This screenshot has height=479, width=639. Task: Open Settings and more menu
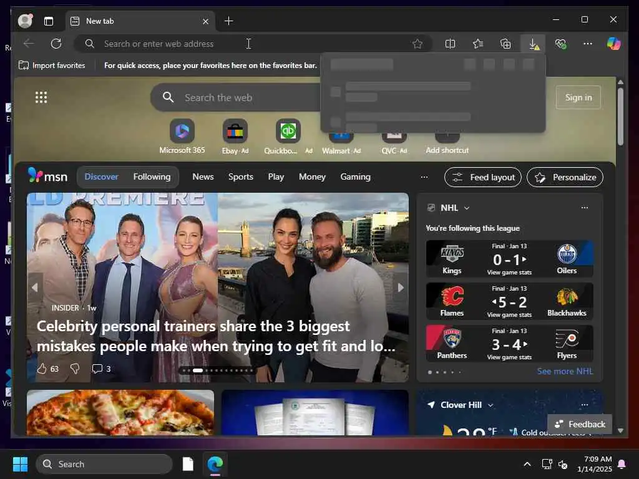588,44
